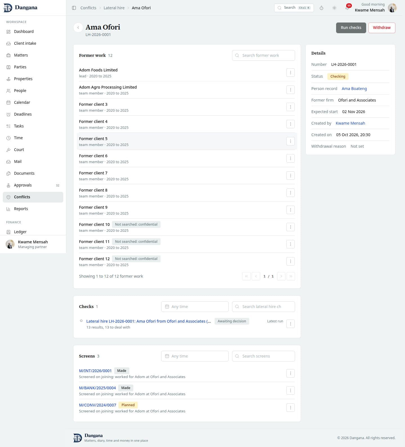Open row menu for Former client 10

tap(291, 227)
